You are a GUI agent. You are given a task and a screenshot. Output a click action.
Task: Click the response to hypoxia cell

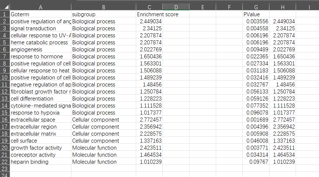(40, 113)
